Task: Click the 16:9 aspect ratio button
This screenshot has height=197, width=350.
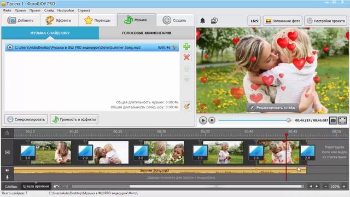Action: (254, 21)
